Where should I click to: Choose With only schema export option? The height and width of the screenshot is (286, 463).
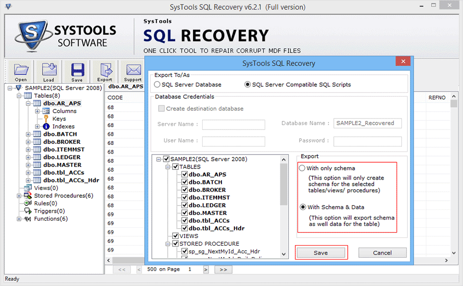pos(302,169)
